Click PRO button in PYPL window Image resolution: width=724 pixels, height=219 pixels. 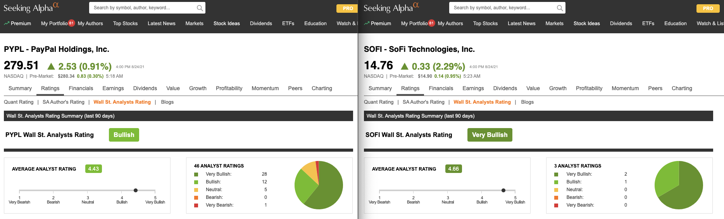pyautogui.click(x=347, y=8)
